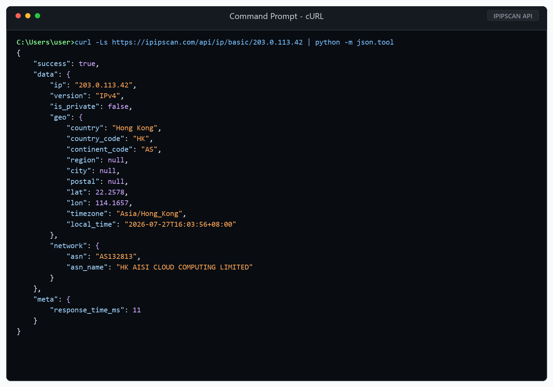Click the red close window dot
The width and height of the screenshot is (553, 387).
pos(18,16)
